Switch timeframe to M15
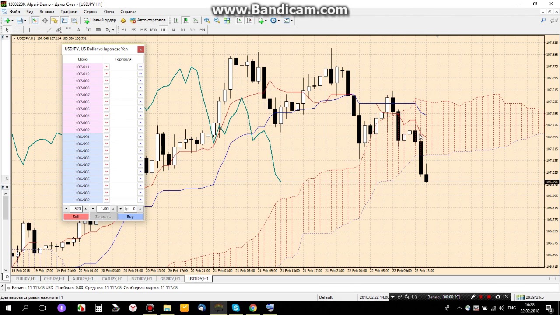 [143, 30]
